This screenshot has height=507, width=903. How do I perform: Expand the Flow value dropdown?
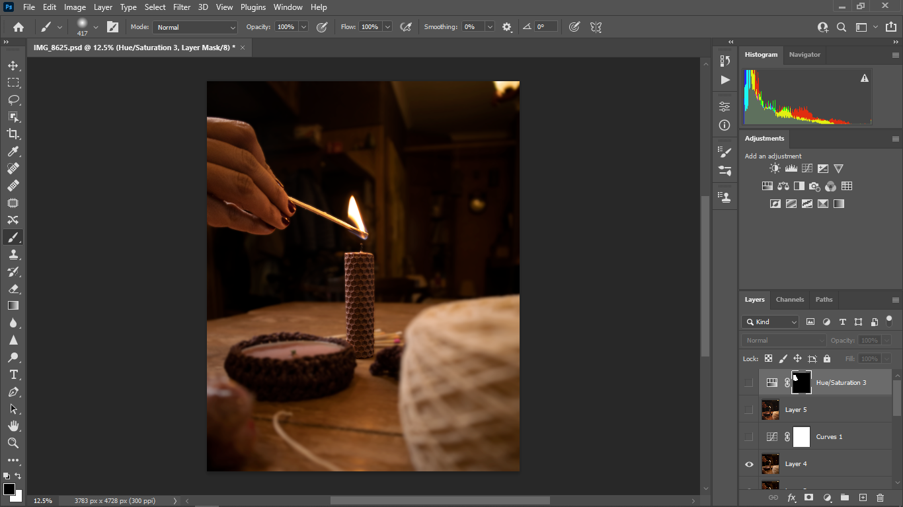387,27
